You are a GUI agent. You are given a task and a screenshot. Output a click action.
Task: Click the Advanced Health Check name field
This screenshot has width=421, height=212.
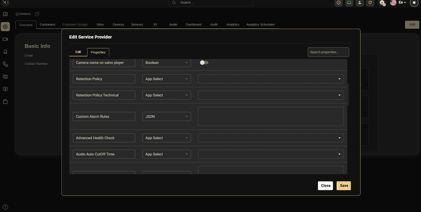coord(104,138)
